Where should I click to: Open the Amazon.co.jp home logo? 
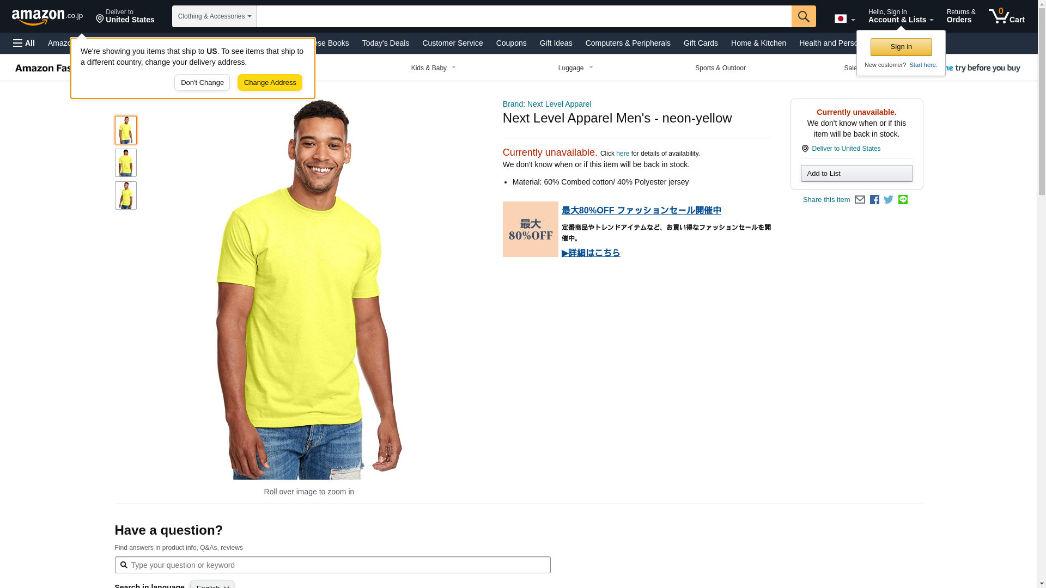tap(47, 17)
